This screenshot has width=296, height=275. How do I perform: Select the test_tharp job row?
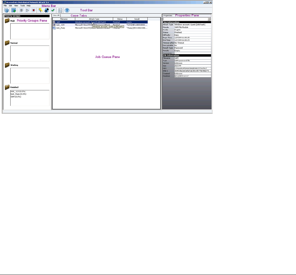pyautogui.click(x=100, y=28)
